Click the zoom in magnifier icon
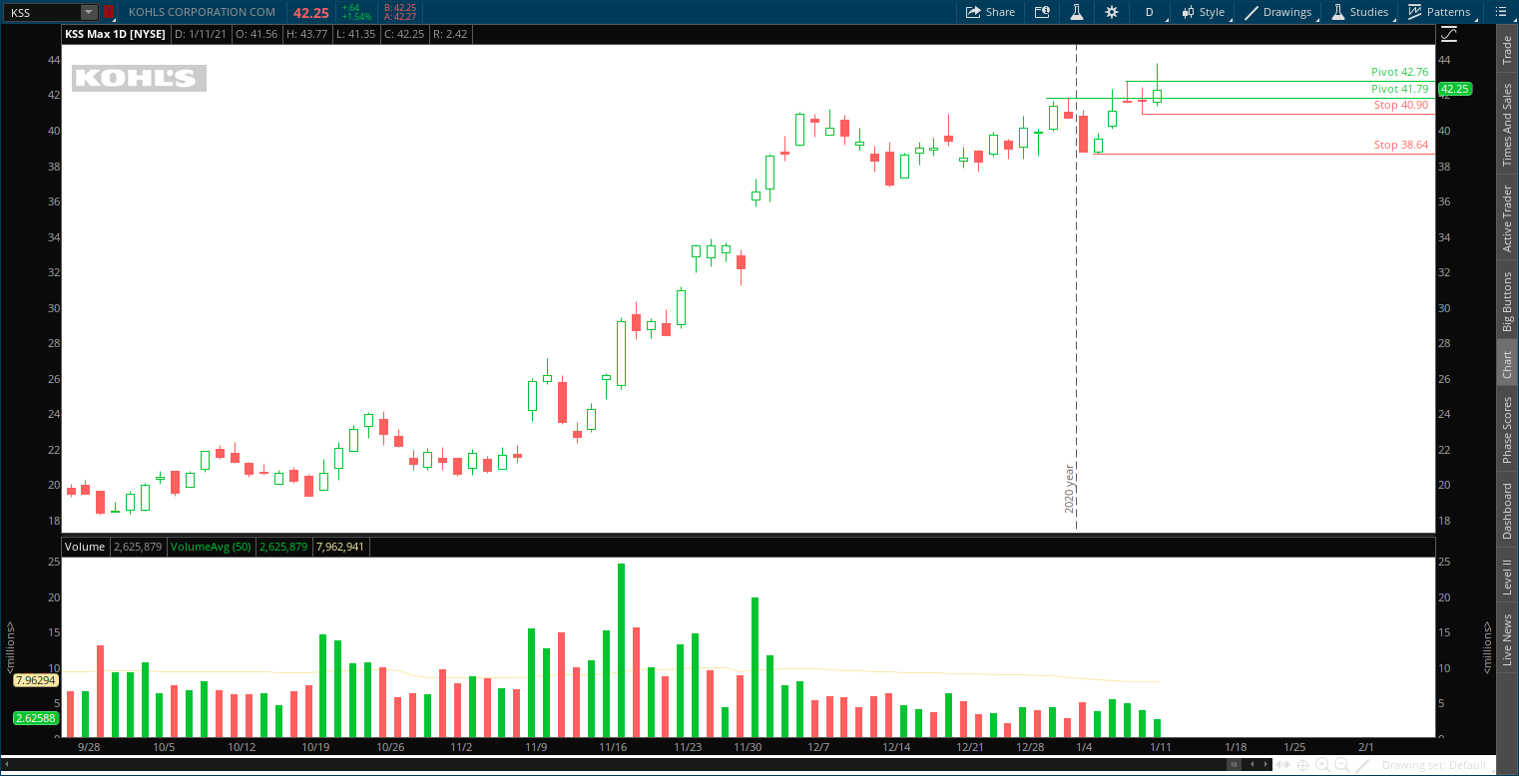The height and width of the screenshot is (776, 1519). coord(1322,765)
